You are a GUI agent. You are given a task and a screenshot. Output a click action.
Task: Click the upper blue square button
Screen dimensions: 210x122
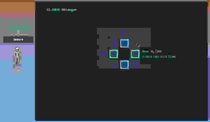125,43
